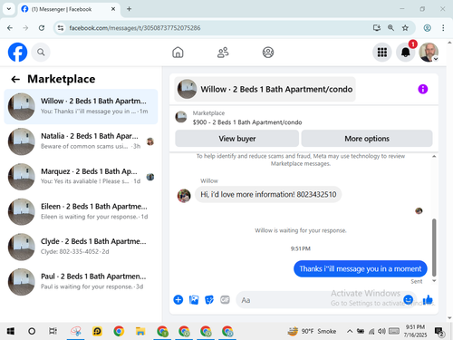
Task: Open Willow conversation header
Action: point(265,89)
